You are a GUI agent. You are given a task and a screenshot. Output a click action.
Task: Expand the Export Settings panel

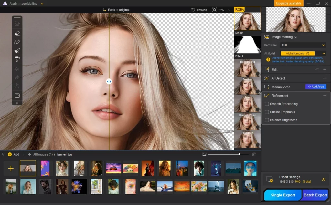point(323,179)
